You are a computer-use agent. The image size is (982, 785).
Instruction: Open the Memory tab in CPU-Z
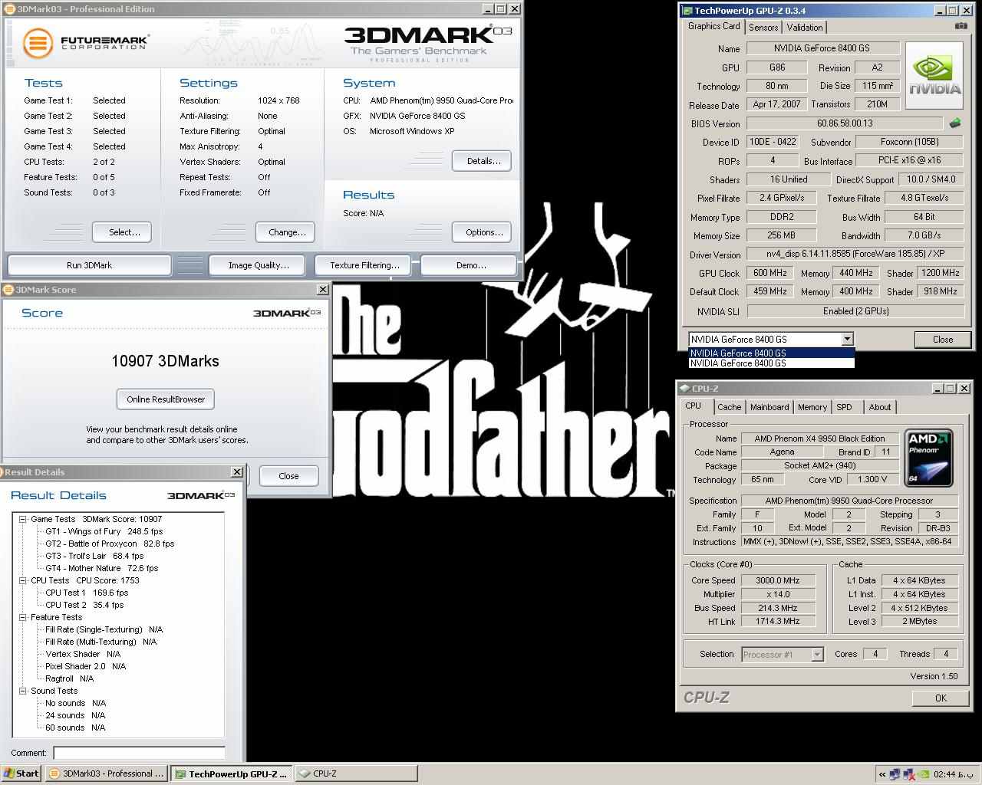812,407
